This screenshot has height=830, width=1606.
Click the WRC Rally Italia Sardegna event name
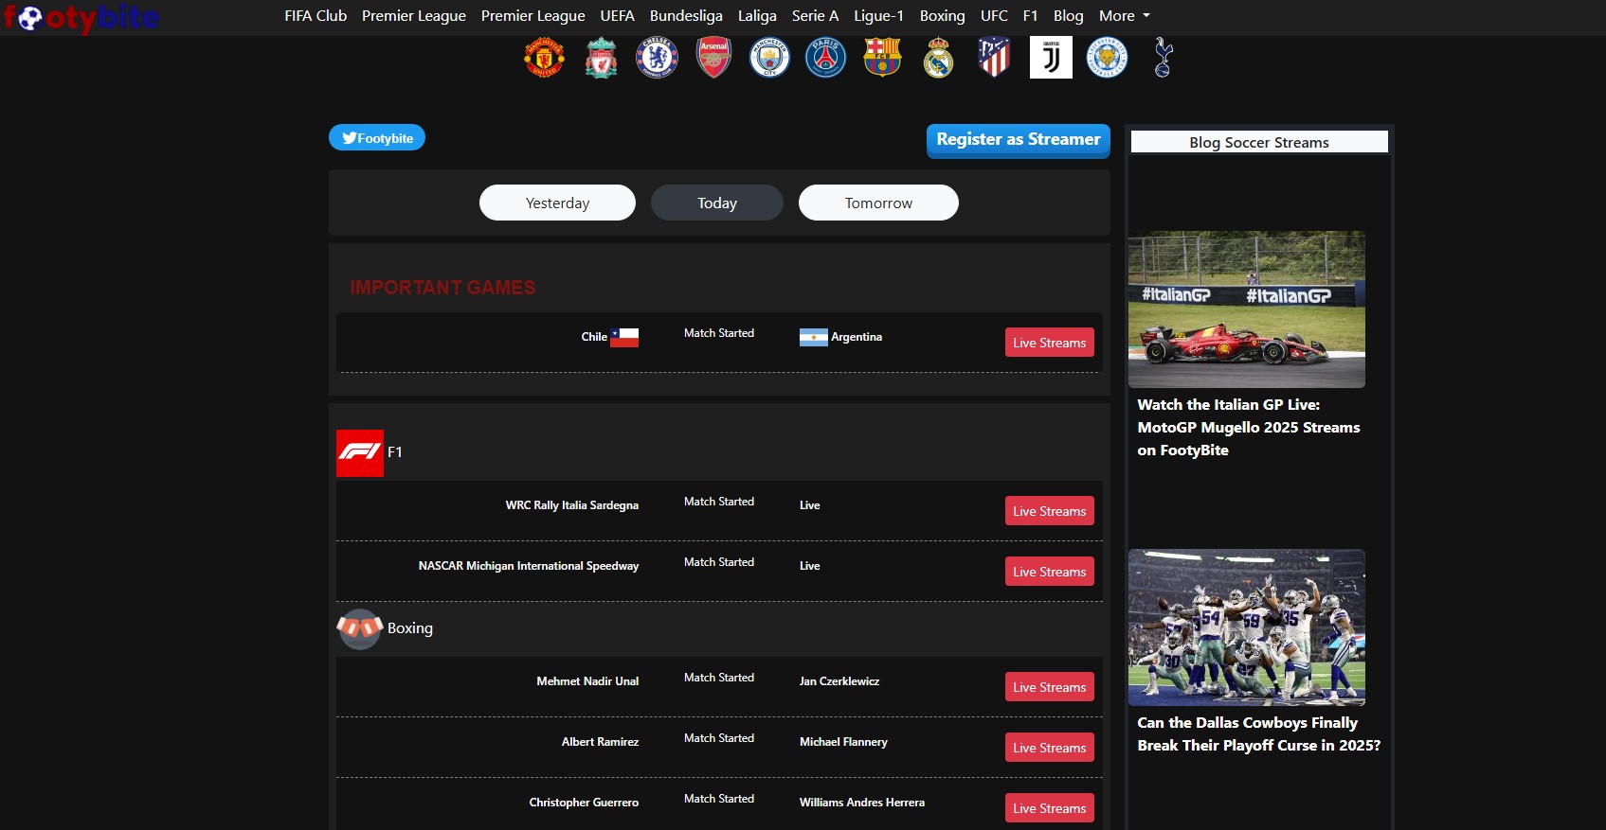(572, 505)
